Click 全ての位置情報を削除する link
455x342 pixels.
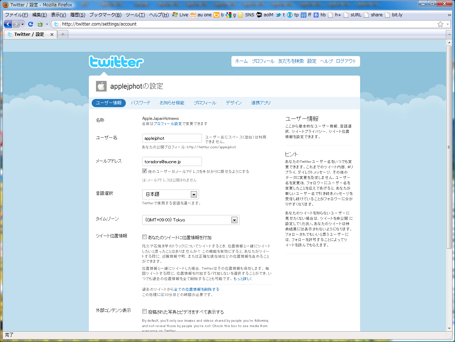click(x=197, y=289)
